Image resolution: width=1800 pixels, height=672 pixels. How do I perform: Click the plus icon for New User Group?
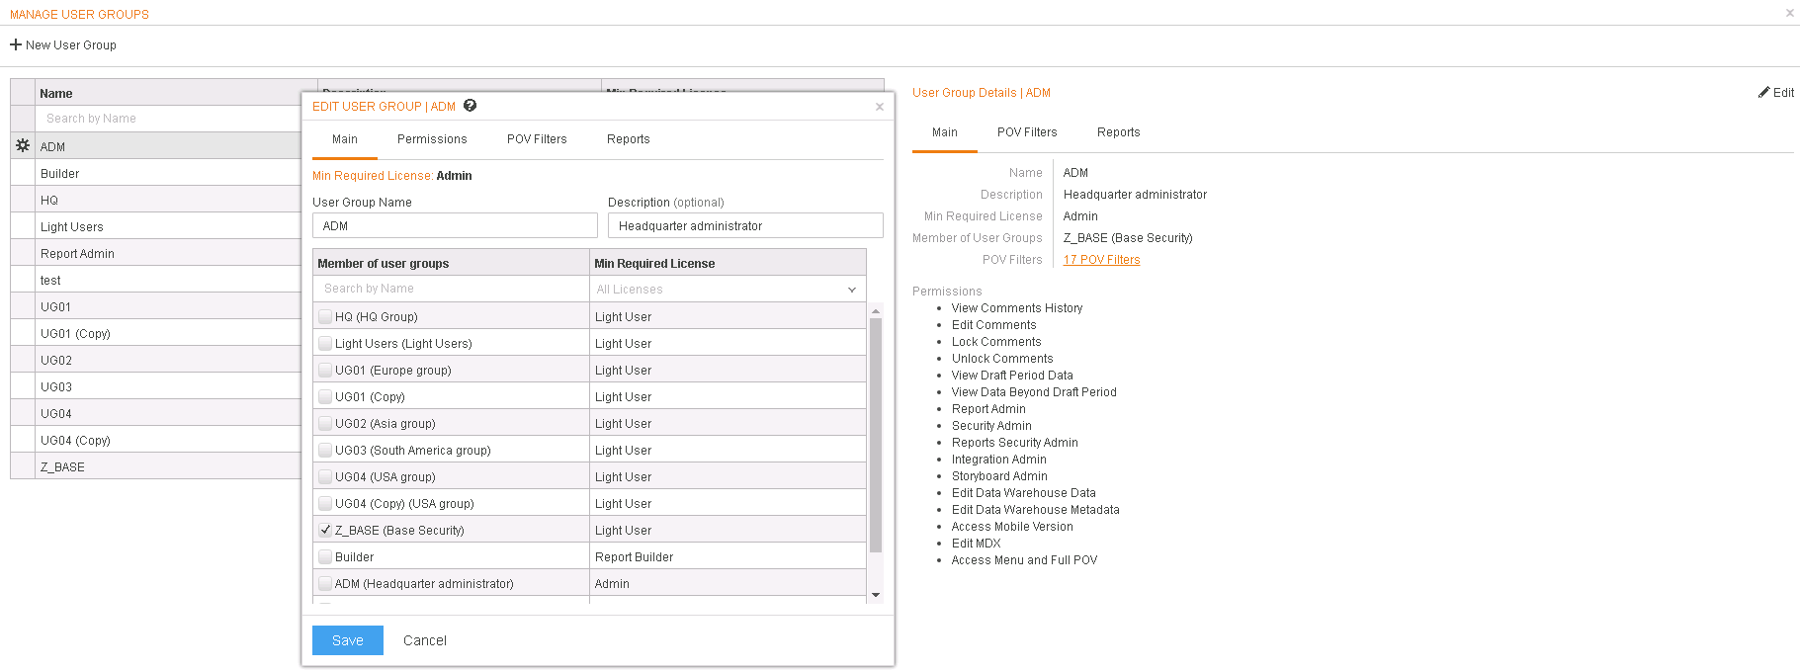16,44
